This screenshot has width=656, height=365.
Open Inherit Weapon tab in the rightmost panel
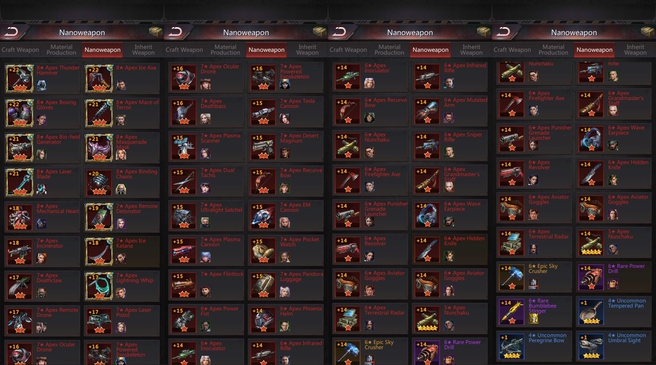coord(635,50)
